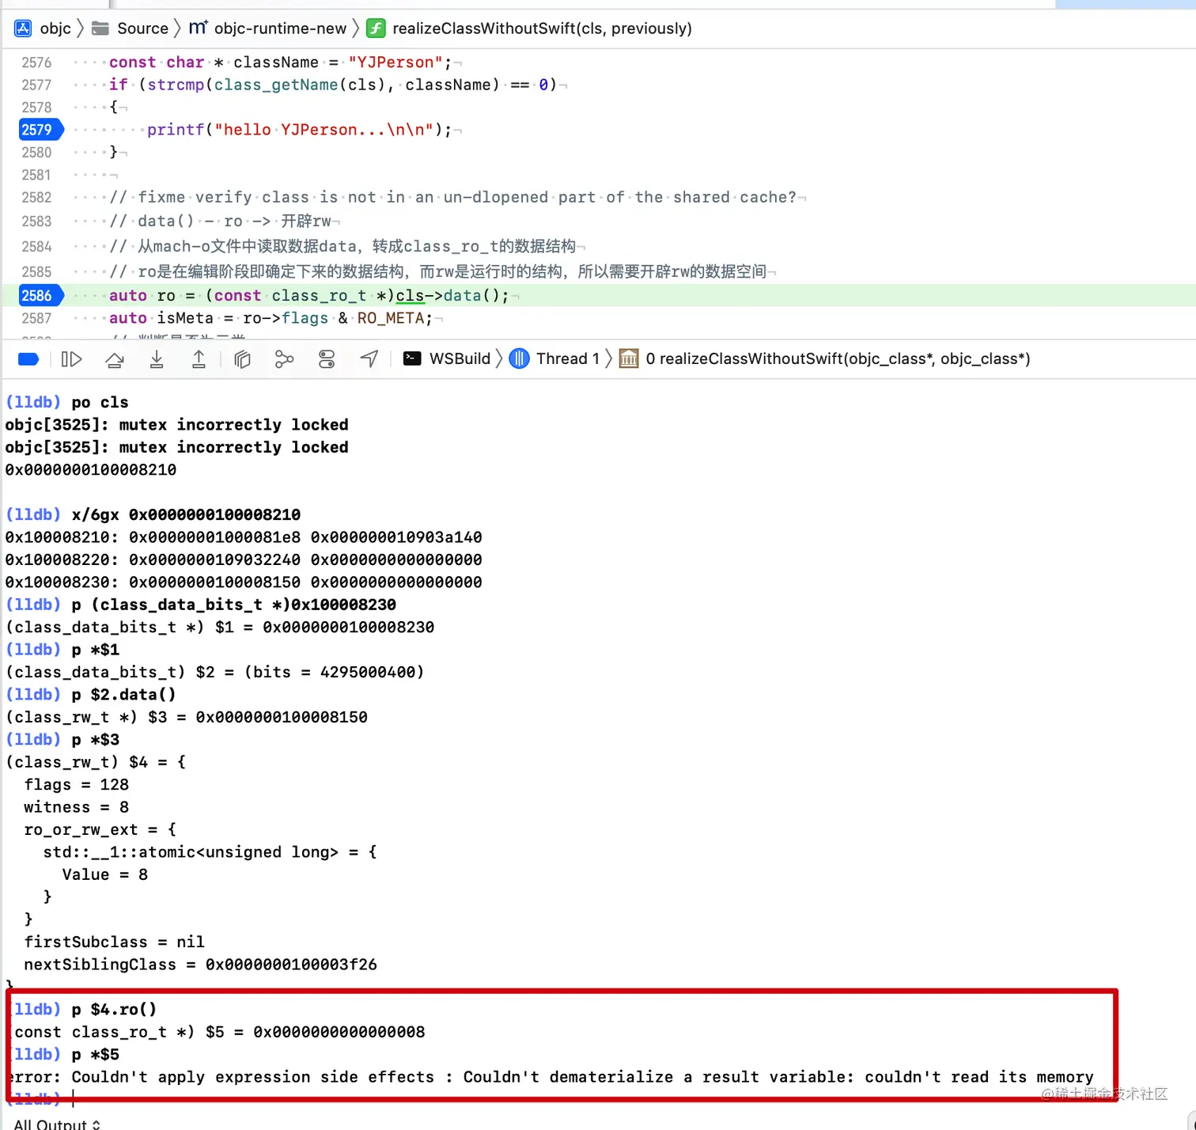The height and width of the screenshot is (1130, 1196).
Task: Step out of the current function
Action: coord(199,359)
